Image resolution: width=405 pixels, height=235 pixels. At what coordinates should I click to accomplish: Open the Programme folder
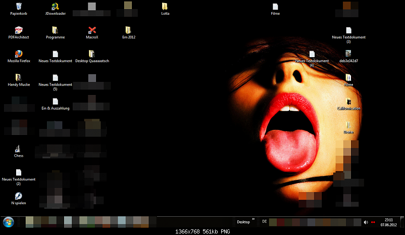pyautogui.click(x=55, y=30)
